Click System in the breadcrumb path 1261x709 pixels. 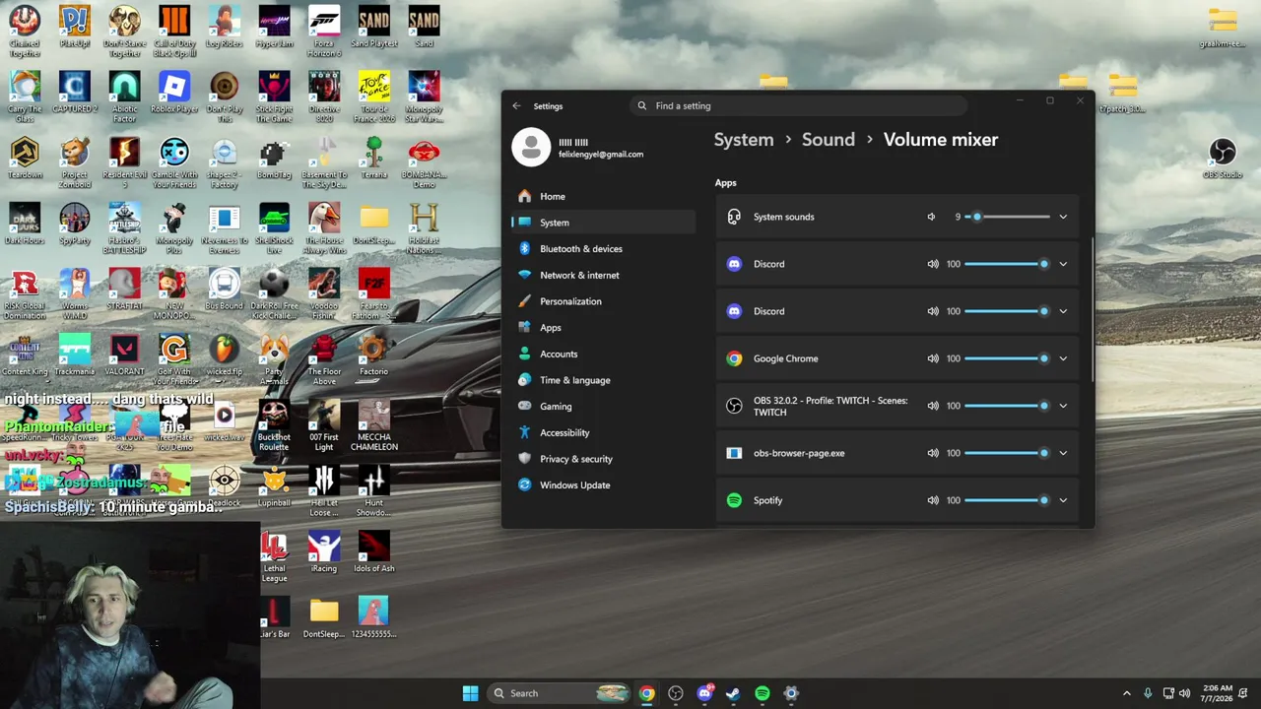[x=744, y=140]
